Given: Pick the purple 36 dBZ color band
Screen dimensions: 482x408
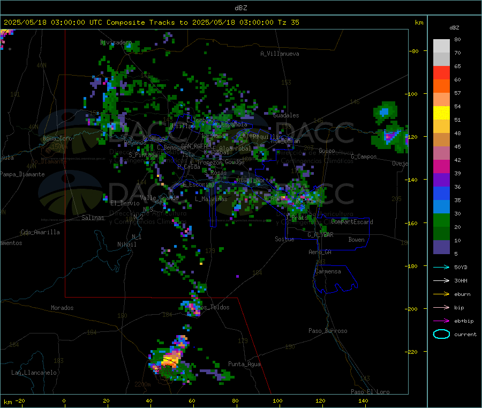Looking at the screenshot, I should tap(441, 180).
